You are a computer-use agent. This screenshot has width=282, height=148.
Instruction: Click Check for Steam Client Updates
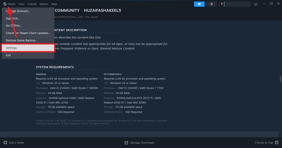click(x=28, y=33)
